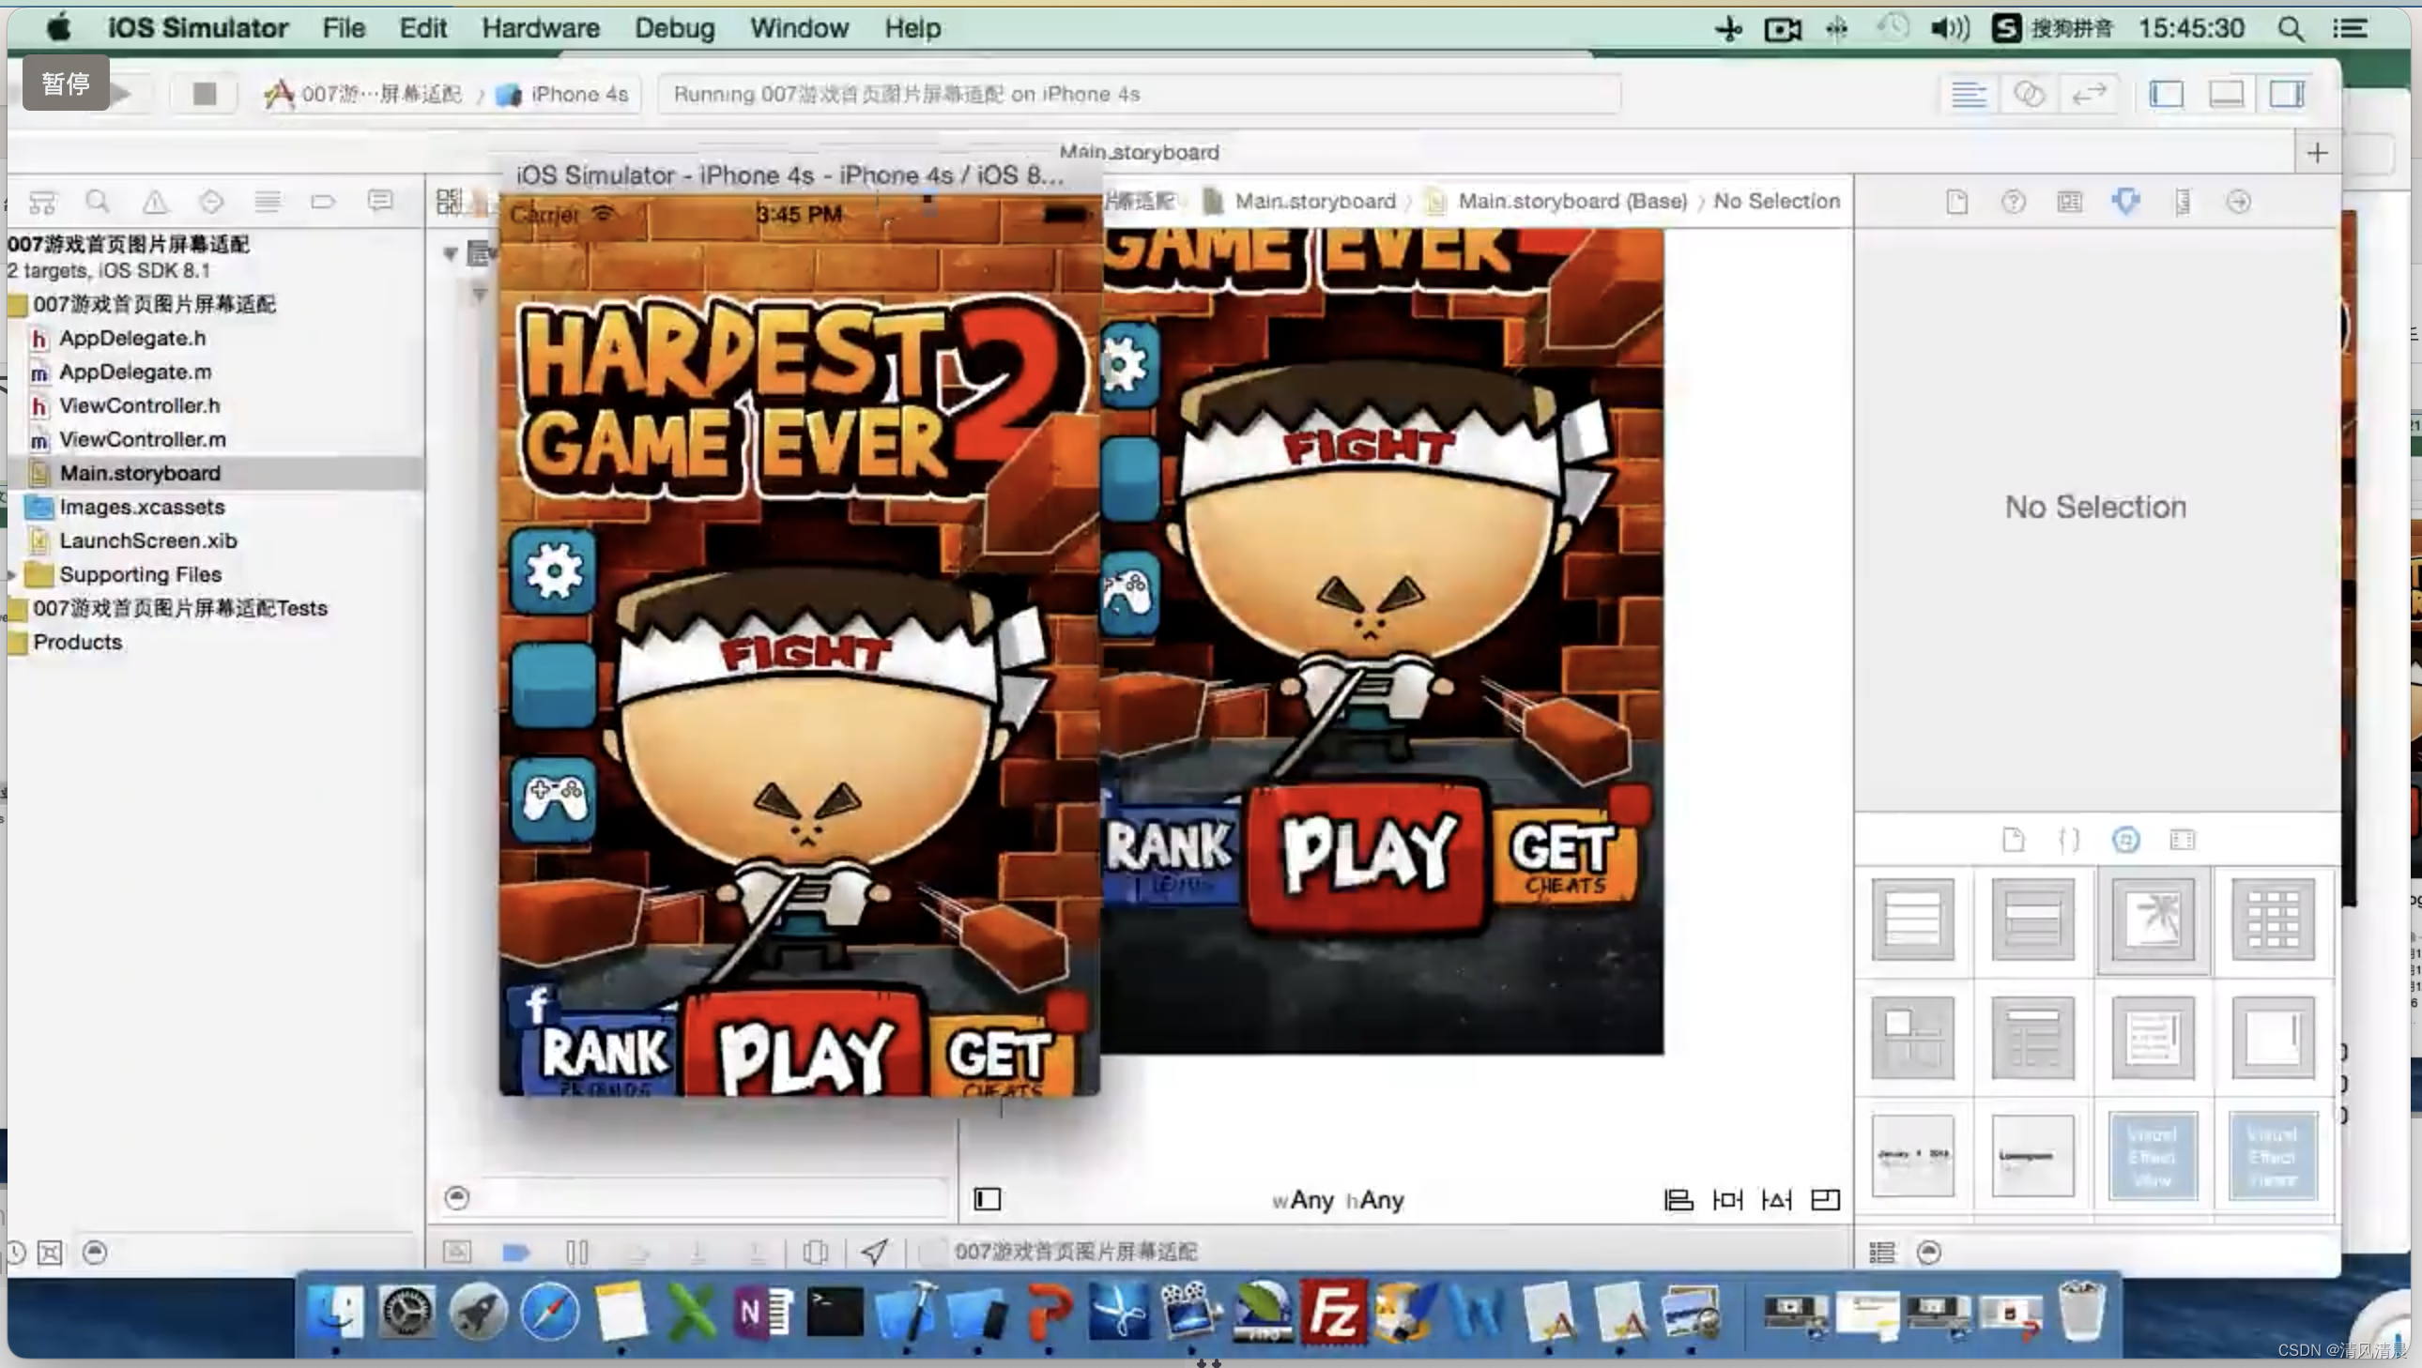Select AppDelegate.m in project navigator
This screenshot has width=2422, height=1368.
click(135, 372)
